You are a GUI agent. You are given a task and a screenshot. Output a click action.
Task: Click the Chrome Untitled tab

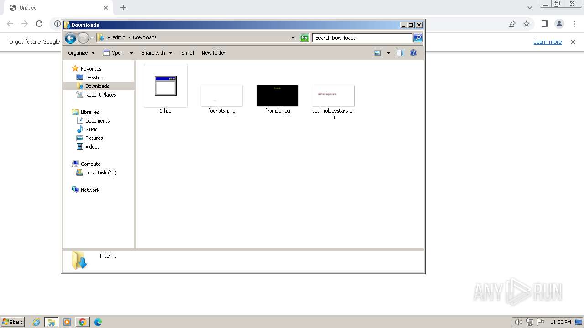point(57,8)
